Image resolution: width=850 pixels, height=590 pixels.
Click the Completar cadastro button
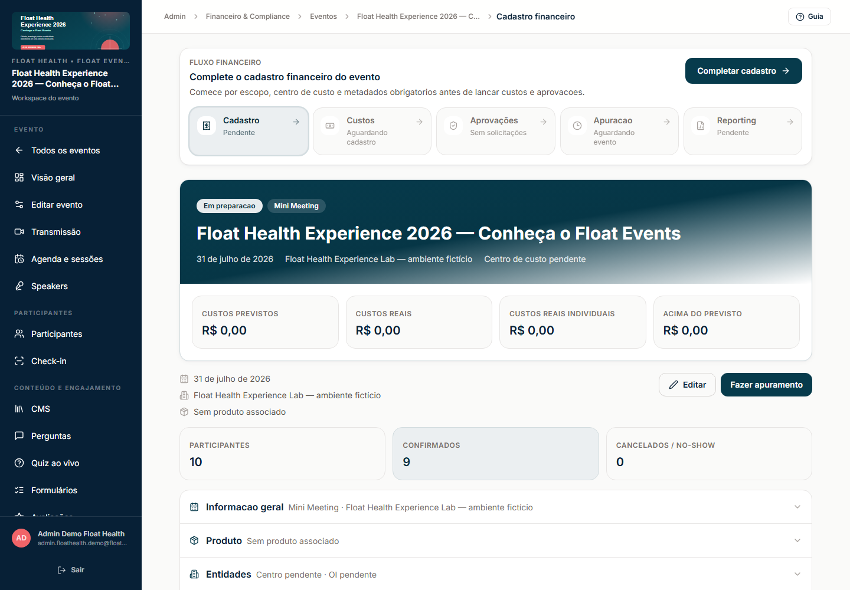coord(744,71)
